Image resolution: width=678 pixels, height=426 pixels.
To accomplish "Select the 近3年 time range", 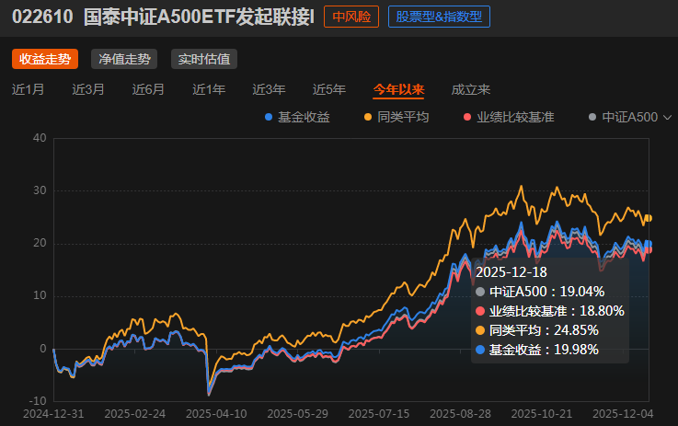I will point(269,89).
